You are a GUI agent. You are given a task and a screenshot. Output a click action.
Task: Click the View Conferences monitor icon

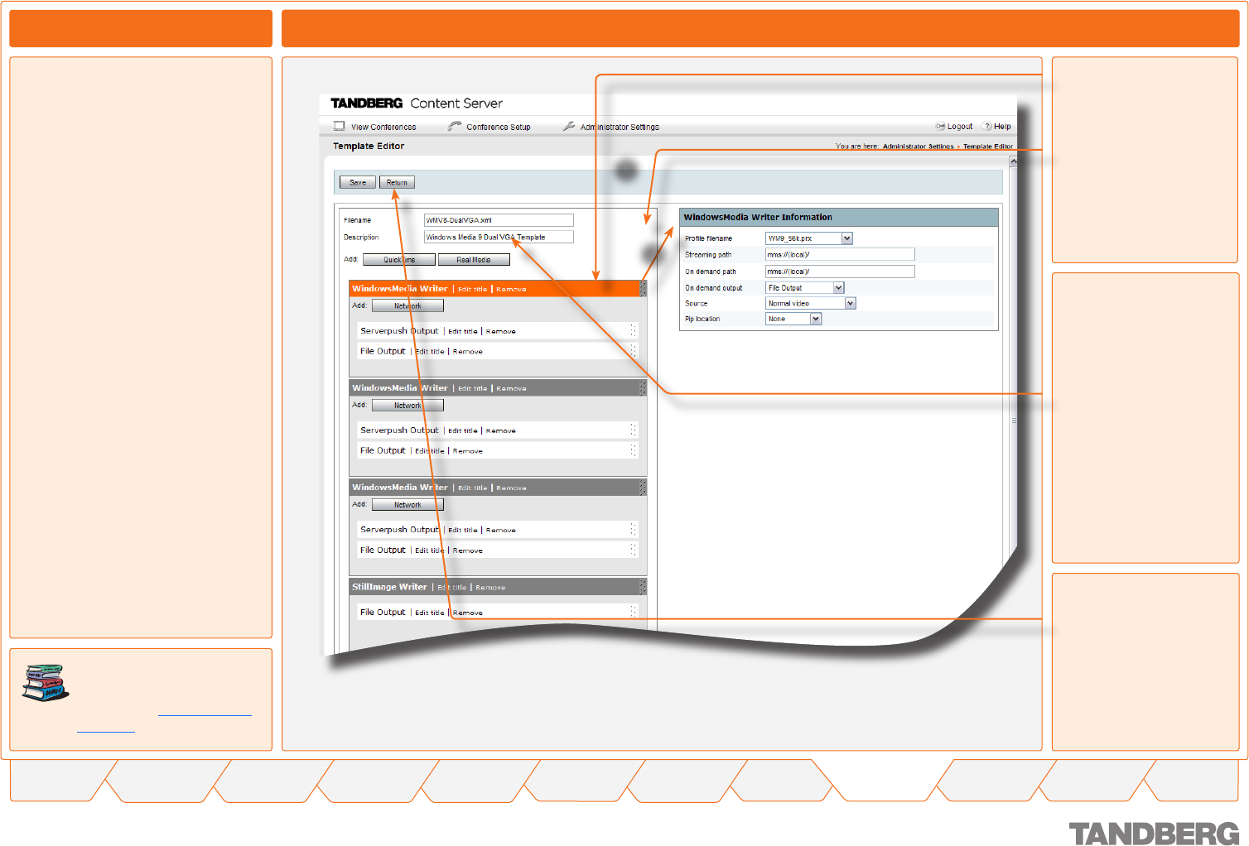click(339, 126)
